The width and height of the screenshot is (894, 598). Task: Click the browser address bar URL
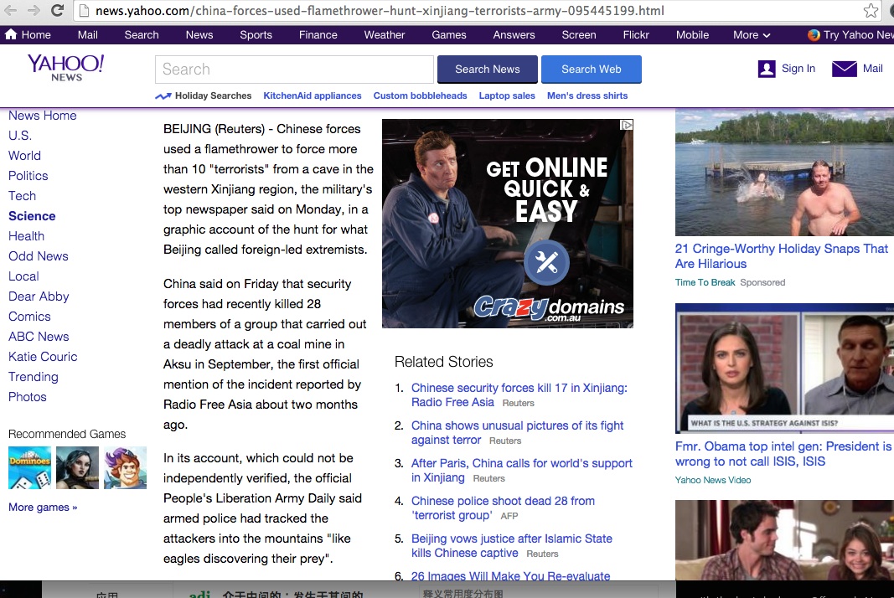[380, 11]
